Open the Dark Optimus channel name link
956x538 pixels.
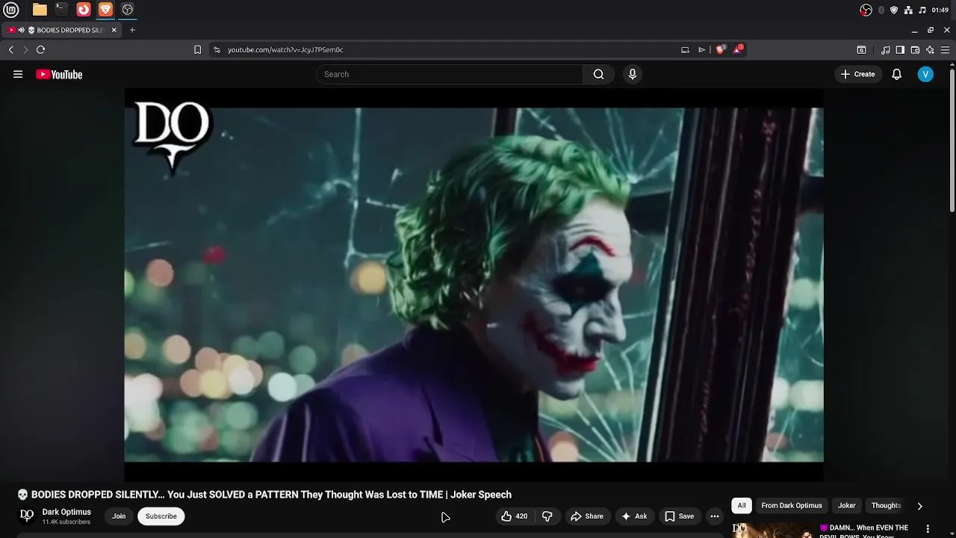(x=66, y=512)
